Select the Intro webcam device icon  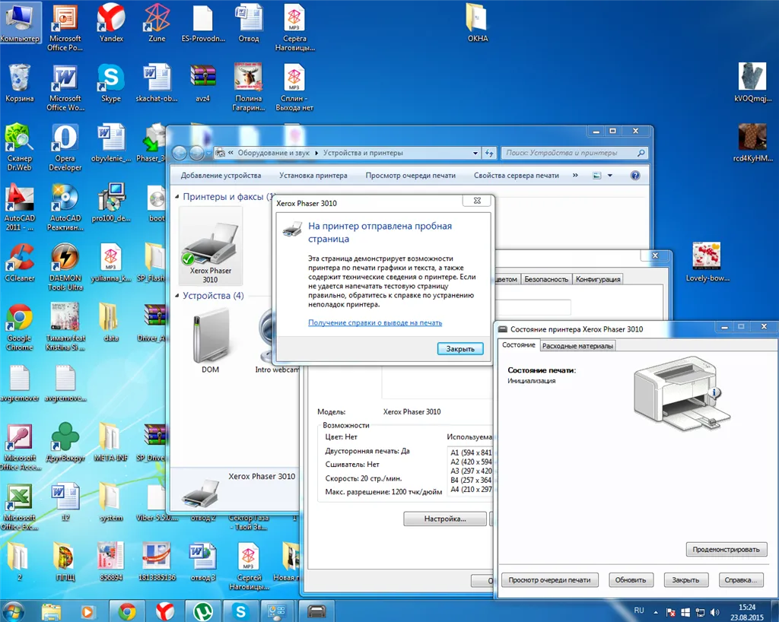[277, 341]
